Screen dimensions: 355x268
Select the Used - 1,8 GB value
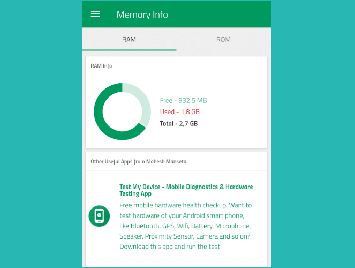[x=180, y=112]
